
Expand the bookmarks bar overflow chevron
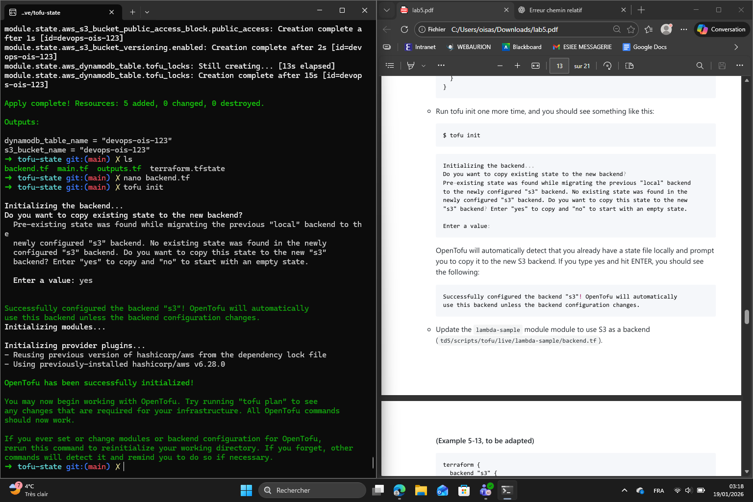coord(736,47)
